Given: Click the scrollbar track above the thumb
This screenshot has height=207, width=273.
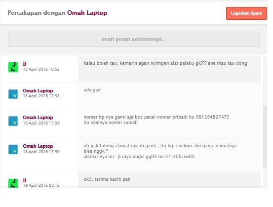Looking at the screenshot, I should pos(265,82).
